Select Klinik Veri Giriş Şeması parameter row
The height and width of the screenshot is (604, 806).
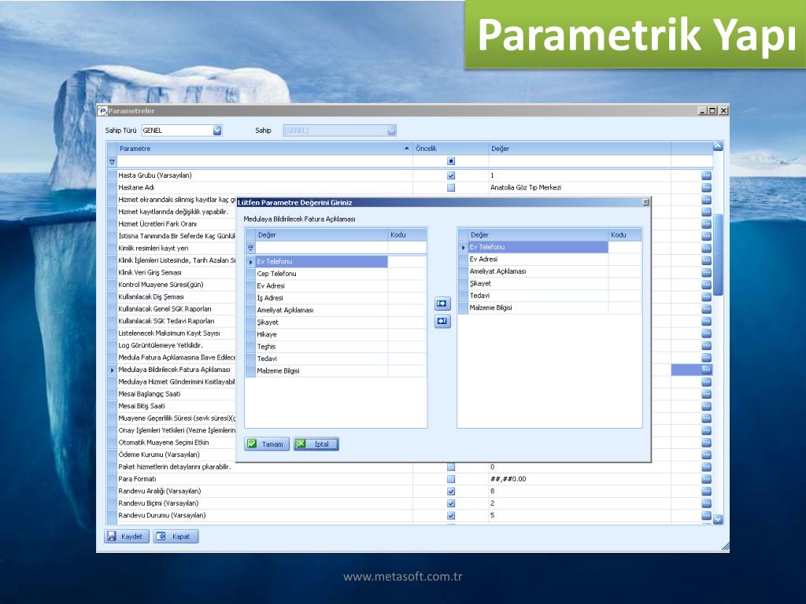(176, 273)
